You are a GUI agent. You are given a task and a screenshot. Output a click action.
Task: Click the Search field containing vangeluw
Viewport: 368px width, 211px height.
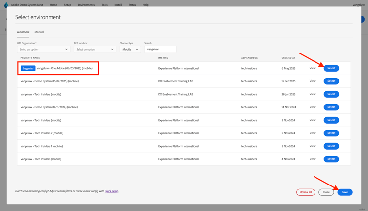click(x=160, y=49)
